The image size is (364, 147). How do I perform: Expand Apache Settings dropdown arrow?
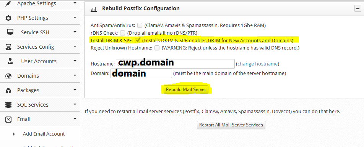coord(75,3)
